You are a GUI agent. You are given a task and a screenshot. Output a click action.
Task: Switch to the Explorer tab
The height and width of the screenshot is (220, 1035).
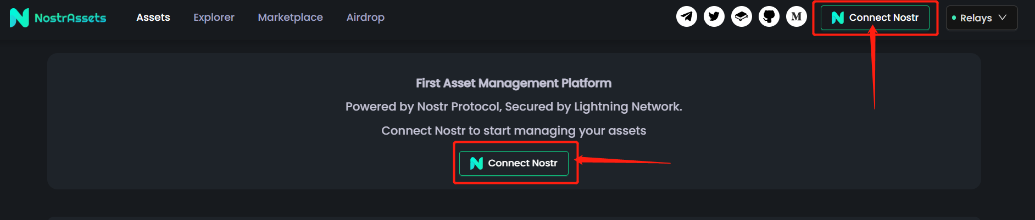click(214, 18)
